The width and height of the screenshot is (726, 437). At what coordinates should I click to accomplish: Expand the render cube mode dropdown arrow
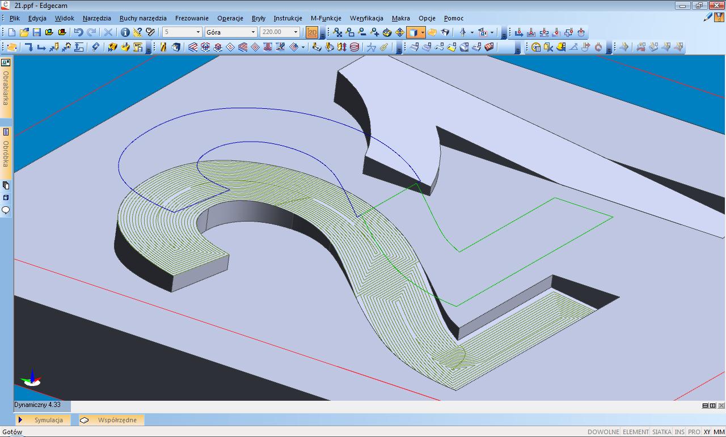pyautogui.click(x=423, y=32)
